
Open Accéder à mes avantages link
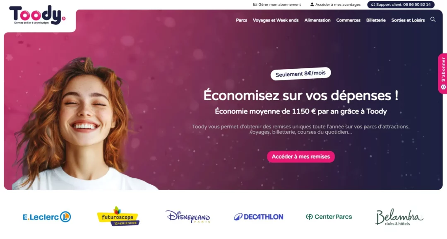tap(336, 5)
